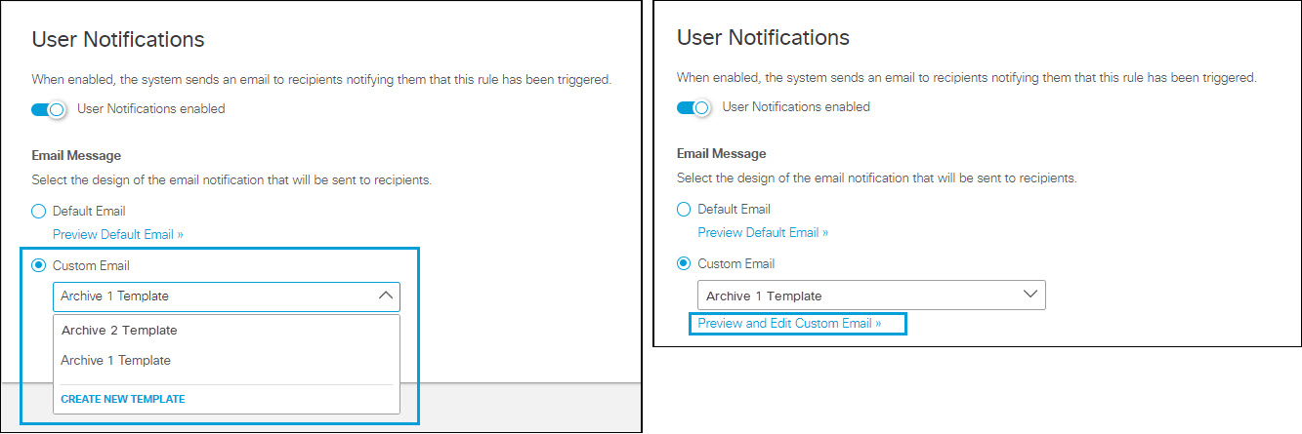This screenshot has height=434, width=1302.
Task: Choose Archive 2 Template from the dropdown list
Action: [119, 331]
